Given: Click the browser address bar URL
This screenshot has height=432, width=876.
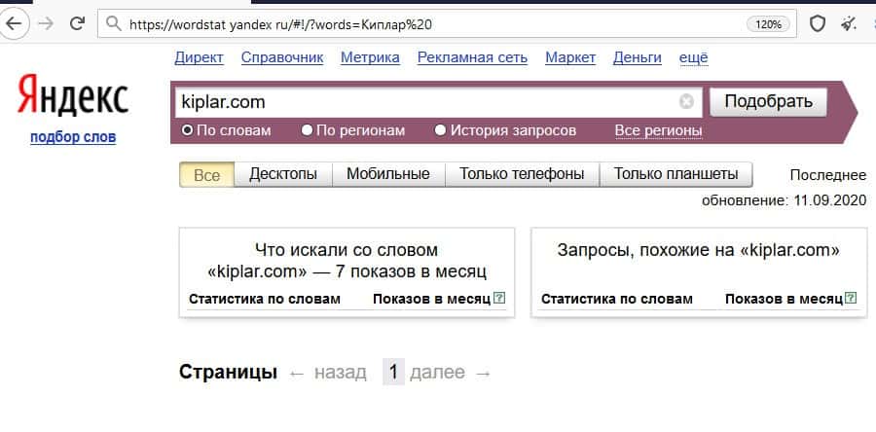Looking at the screenshot, I should pos(280,24).
